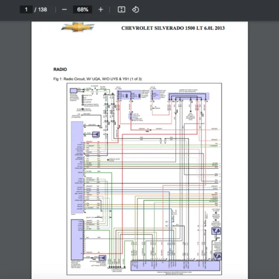
Task: Click the RADIO section heading
Action: pos(60,69)
